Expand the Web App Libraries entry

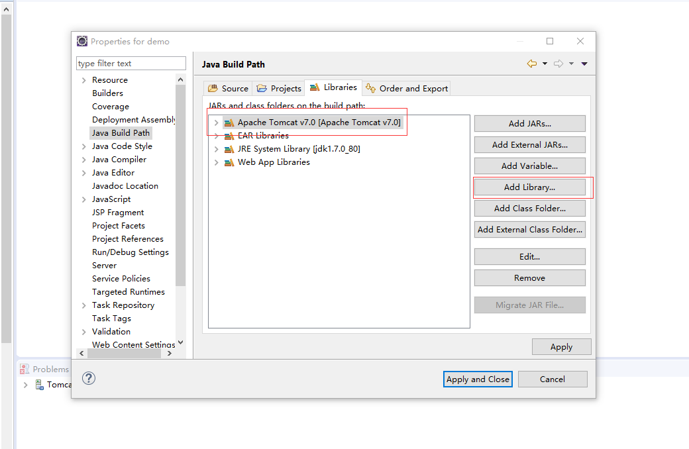(216, 162)
